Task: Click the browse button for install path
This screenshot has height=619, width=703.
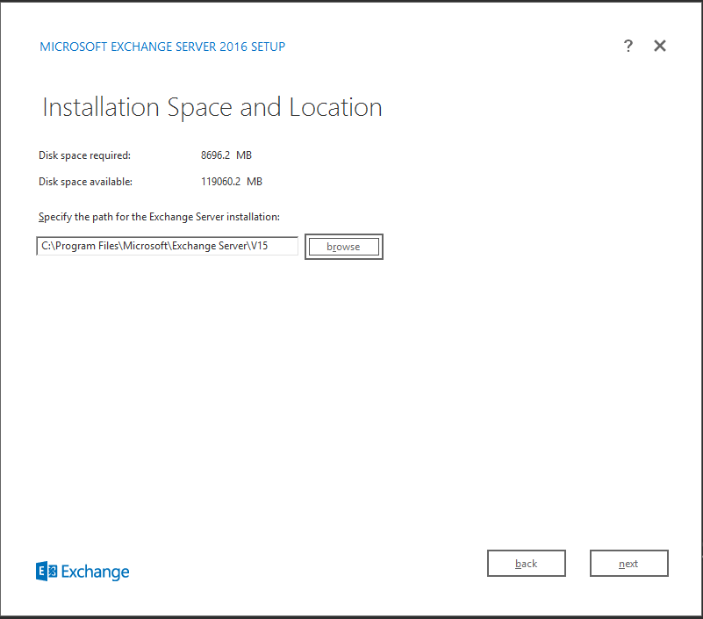Action: point(344,247)
